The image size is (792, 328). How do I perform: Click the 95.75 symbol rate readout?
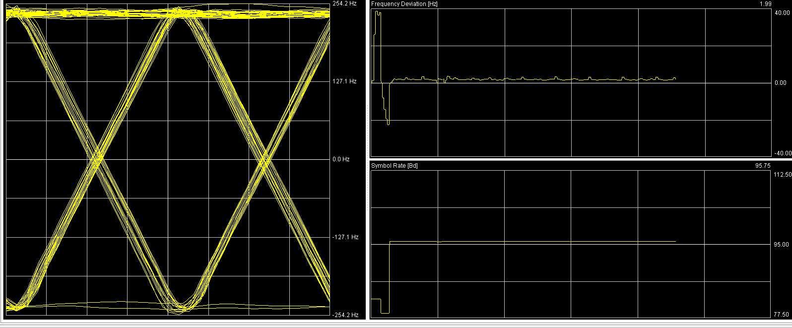762,166
